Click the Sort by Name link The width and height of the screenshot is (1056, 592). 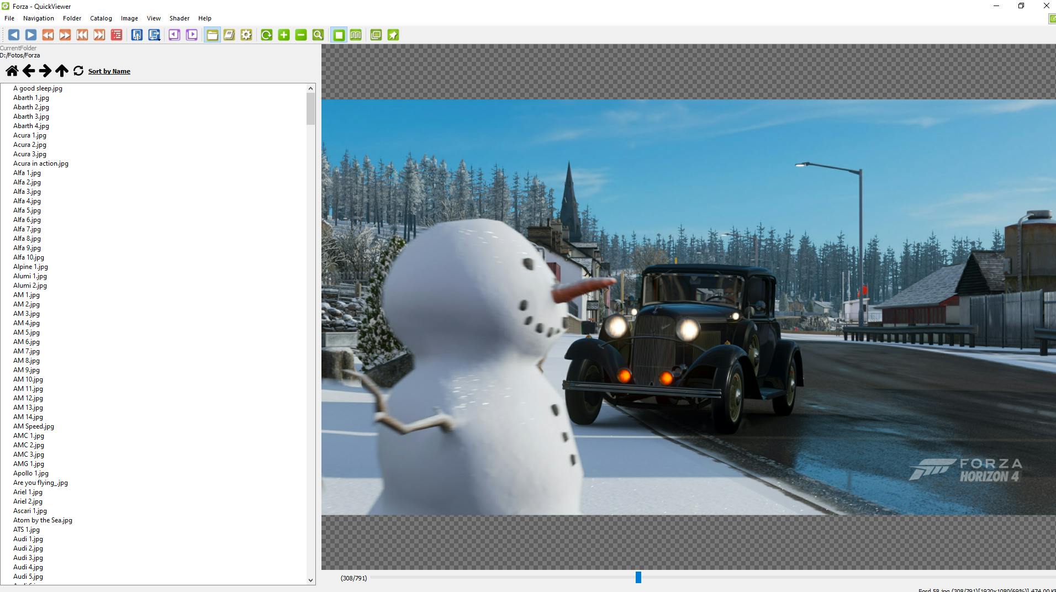(109, 71)
